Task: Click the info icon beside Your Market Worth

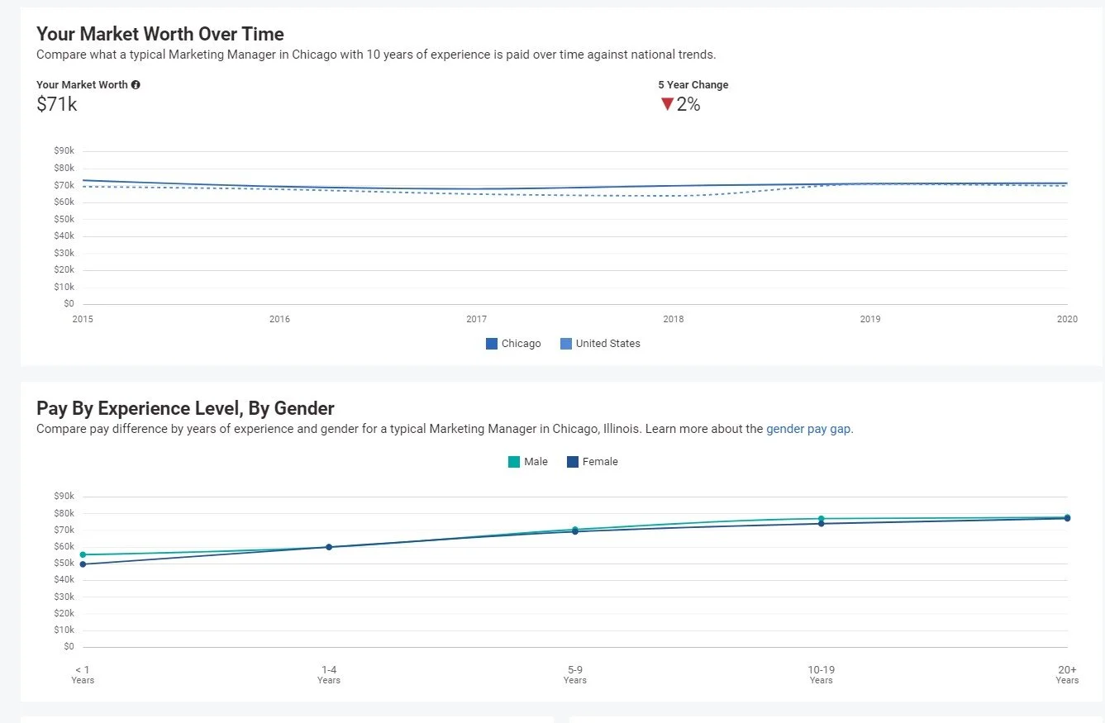Action: pyautogui.click(x=136, y=85)
